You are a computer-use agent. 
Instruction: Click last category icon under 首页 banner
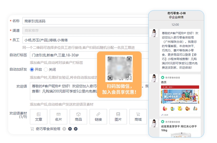(x=195, y=108)
